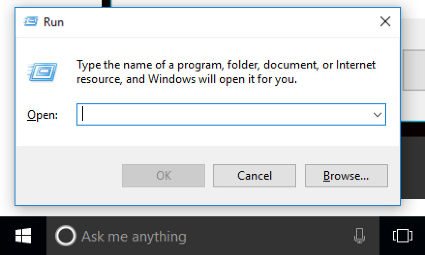Click the Run icon in the title bar
This screenshot has height=255, width=425.
coord(31,22)
